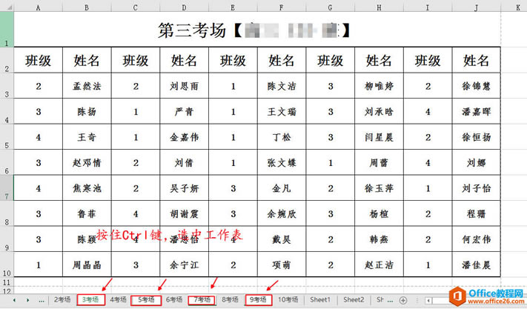Click cell with name 孟然法
Screen dimensions: 527x309
click(x=87, y=86)
